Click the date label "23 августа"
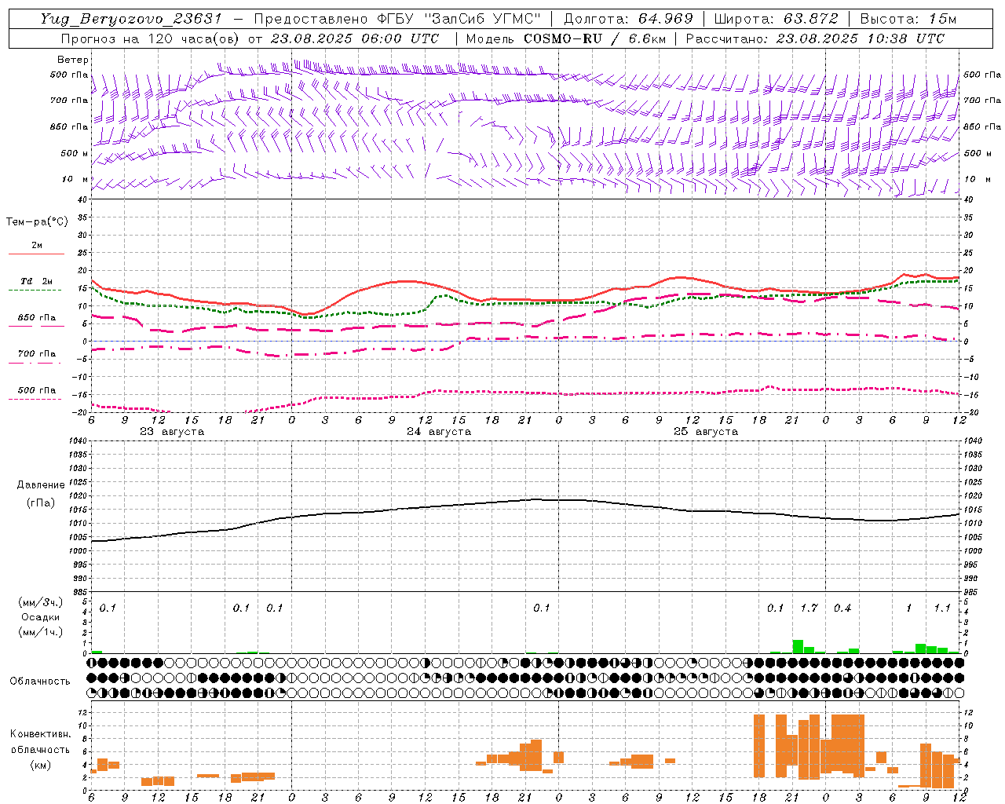The image size is (1005, 804). pyautogui.click(x=172, y=432)
